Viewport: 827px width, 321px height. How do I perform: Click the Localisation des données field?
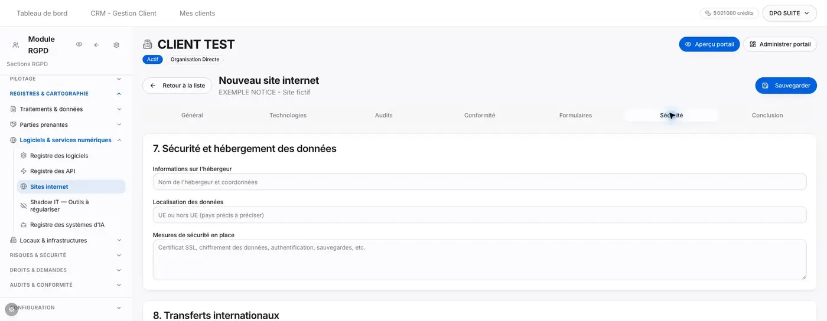coord(480,215)
